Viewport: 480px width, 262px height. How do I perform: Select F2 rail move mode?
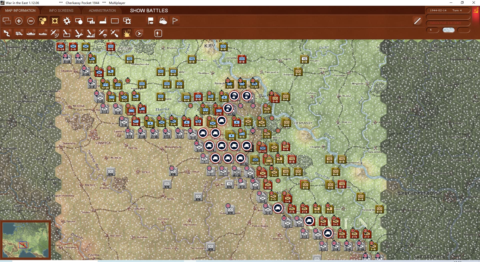coord(19,33)
